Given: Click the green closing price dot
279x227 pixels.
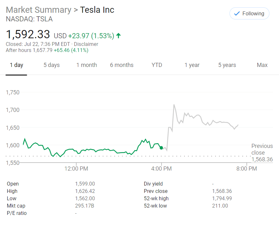Looking at the screenshot, I should 161,148.
